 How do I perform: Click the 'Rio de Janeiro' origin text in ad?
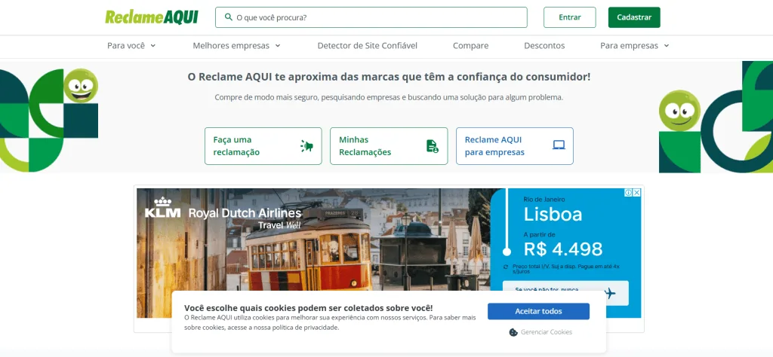click(544, 200)
